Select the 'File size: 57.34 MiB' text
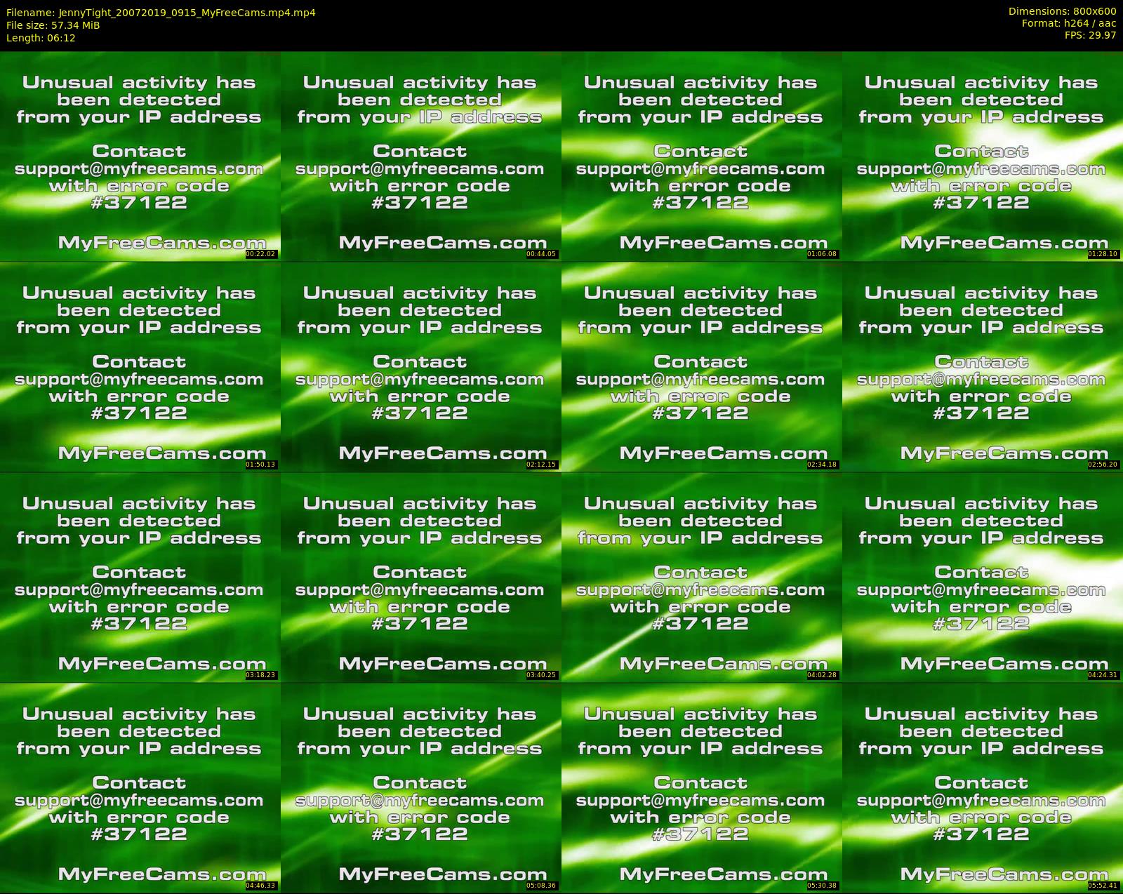The width and height of the screenshot is (1123, 894). pyautogui.click(x=53, y=25)
